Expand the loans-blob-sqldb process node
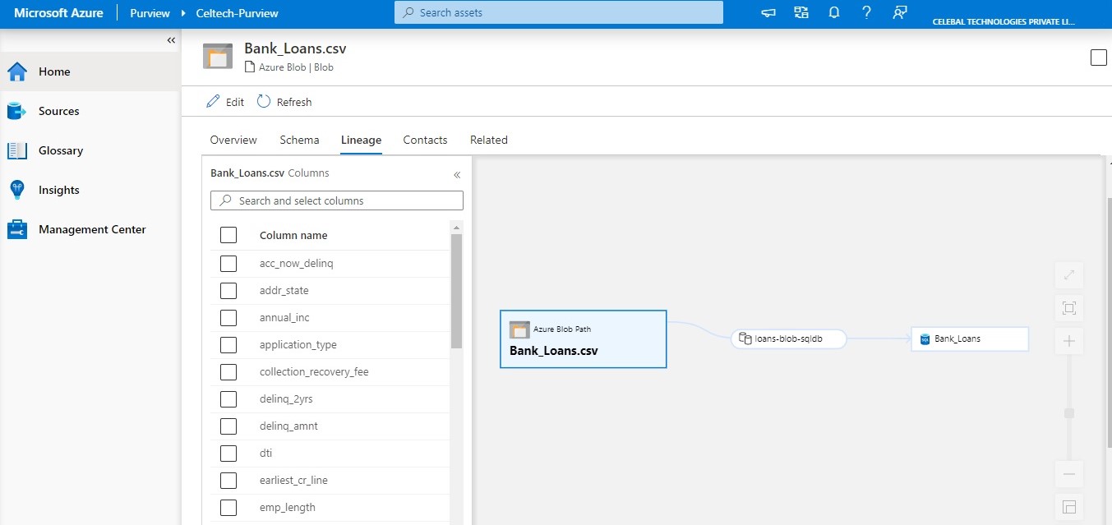Viewport: 1112px width, 525px height. pyautogui.click(x=745, y=338)
